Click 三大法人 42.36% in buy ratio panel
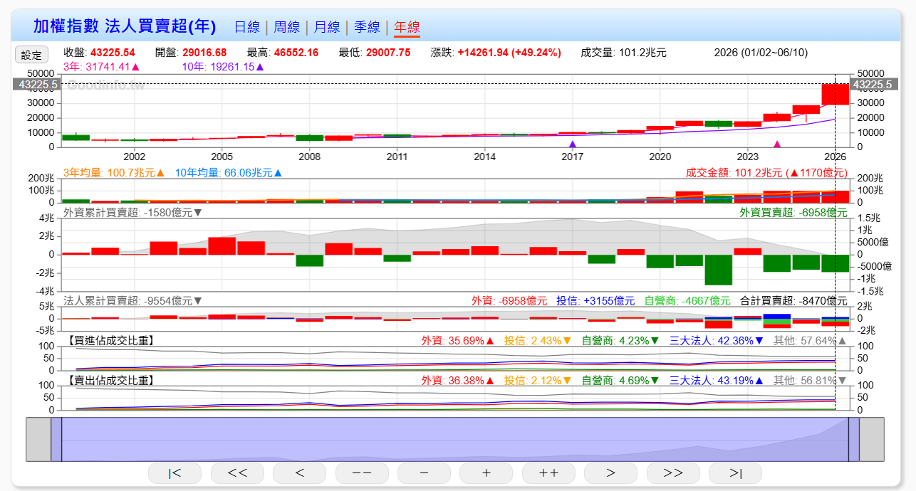 (717, 341)
